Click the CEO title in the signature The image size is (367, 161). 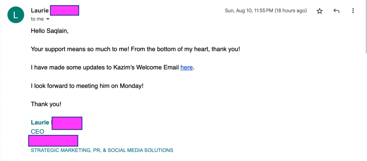coord(37,131)
